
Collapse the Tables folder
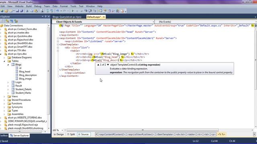click(x=4, y=61)
